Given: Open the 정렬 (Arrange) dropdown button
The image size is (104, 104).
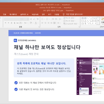Looking at the screenshot, I should (103, 21).
